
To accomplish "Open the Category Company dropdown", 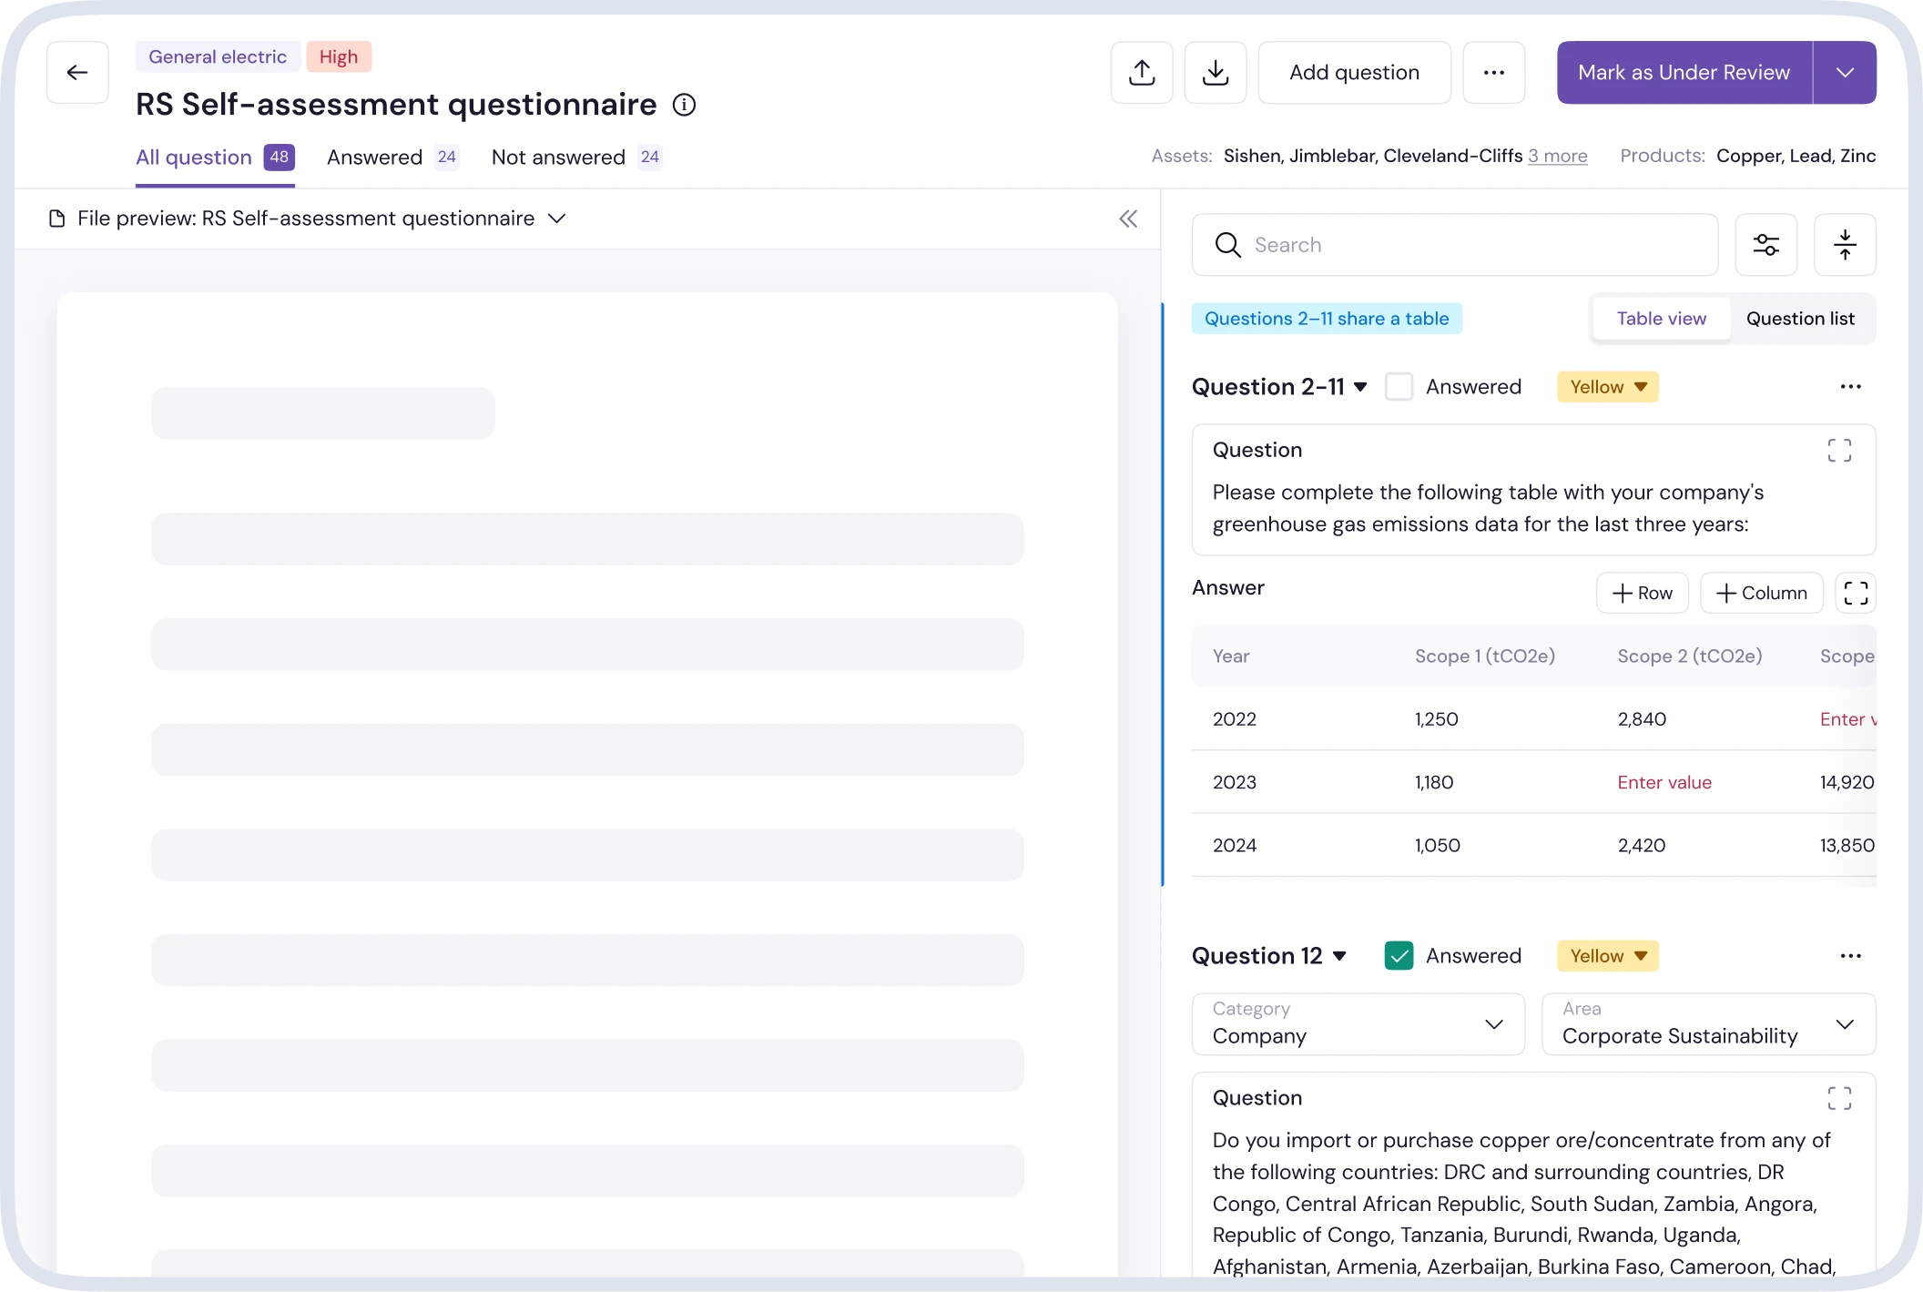I will tap(1358, 1024).
